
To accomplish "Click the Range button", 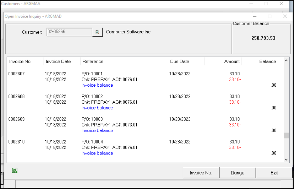I will pyautogui.click(x=238, y=173).
